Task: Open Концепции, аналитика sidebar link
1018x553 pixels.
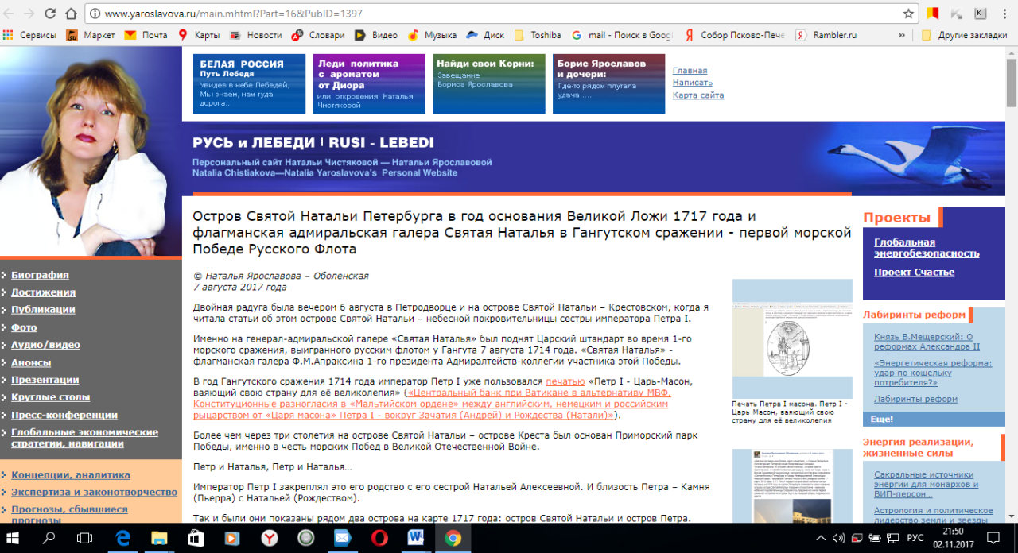Action: pos(71,474)
